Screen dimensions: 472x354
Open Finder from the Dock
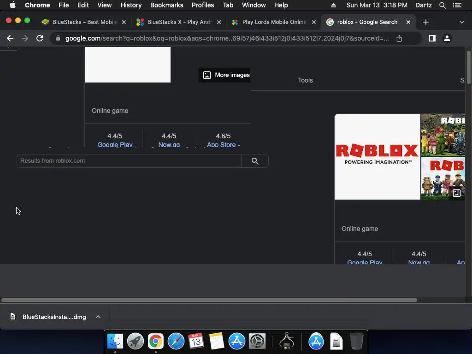(115, 342)
